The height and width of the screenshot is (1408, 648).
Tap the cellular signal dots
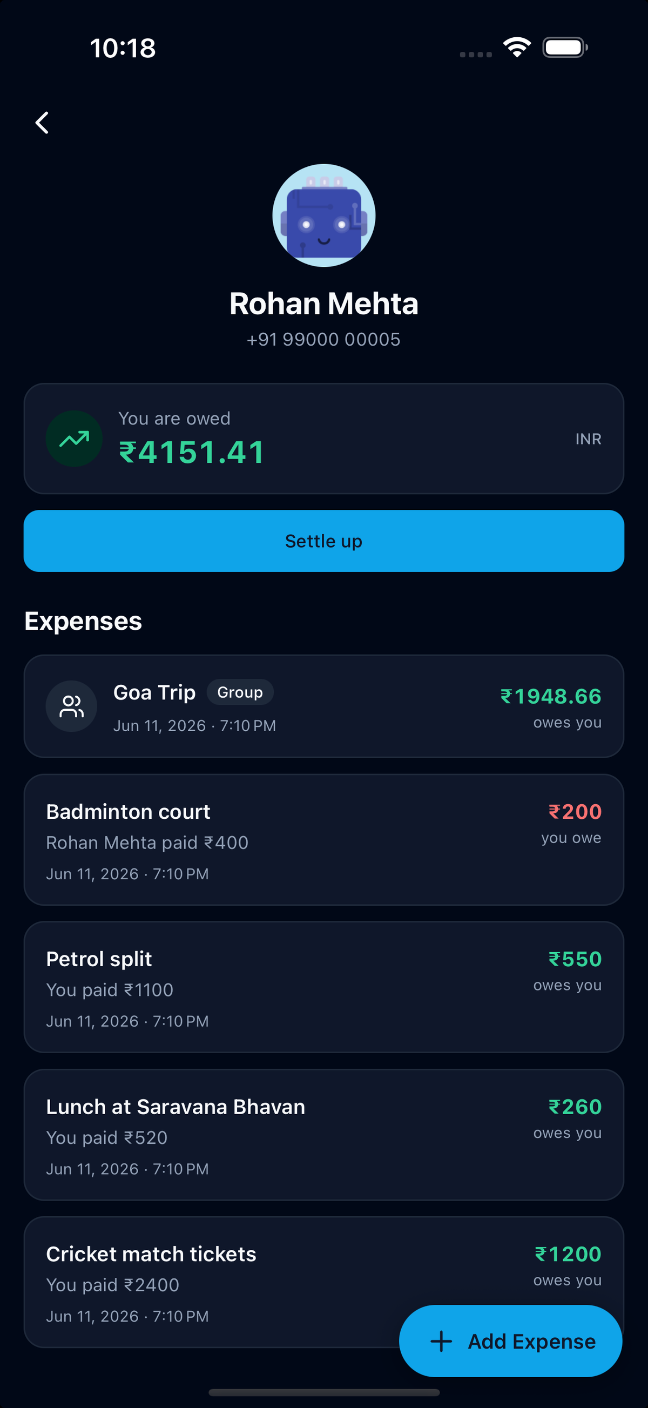[475, 54]
